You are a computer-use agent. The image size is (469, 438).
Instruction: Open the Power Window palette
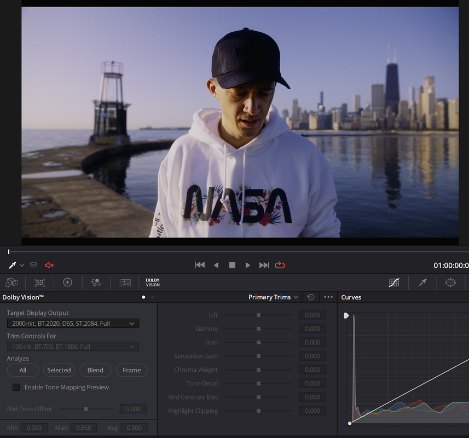click(450, 283)
